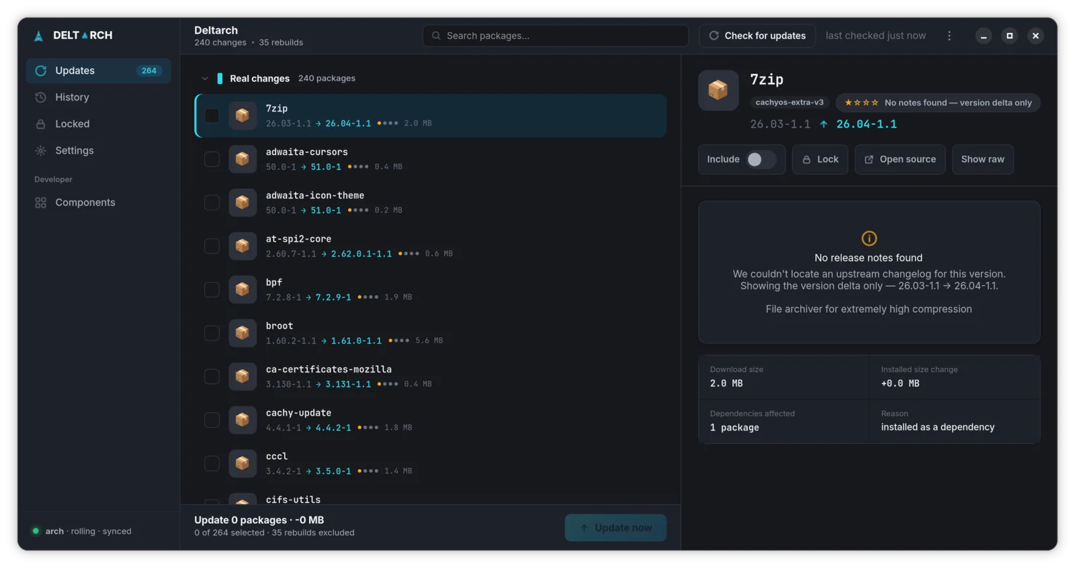
Task: Go to Locked packages
Action: pyautogui.click(x=99, y=124)
